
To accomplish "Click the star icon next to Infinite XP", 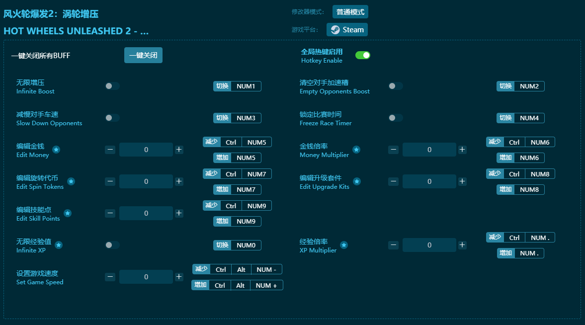I will [x=59, y=245].
